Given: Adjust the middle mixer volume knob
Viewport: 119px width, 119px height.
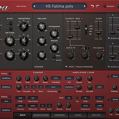Looking at the screenshot, I should pyautogui.click(x=42, y=41).
